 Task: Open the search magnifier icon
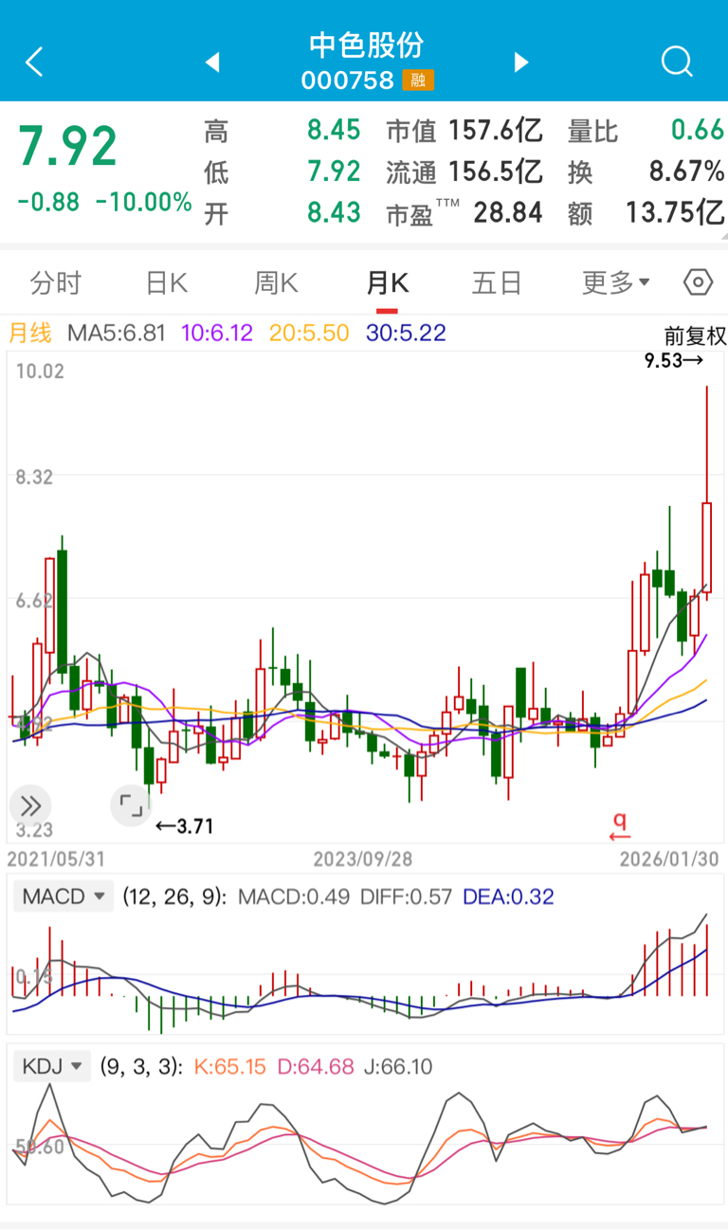pos(677,63)
